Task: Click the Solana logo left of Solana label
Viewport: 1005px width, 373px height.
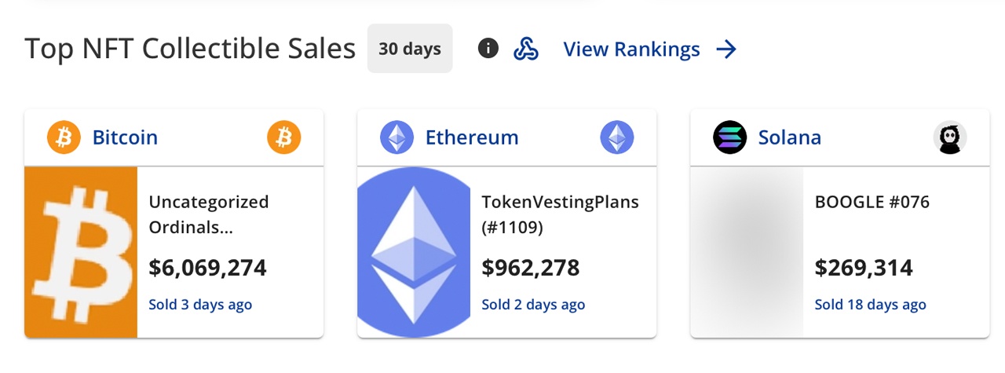Action: coord(730,138)
